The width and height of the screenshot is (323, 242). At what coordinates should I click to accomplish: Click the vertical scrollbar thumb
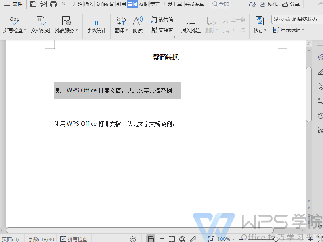pyautogui.click(x=309, y=94)
